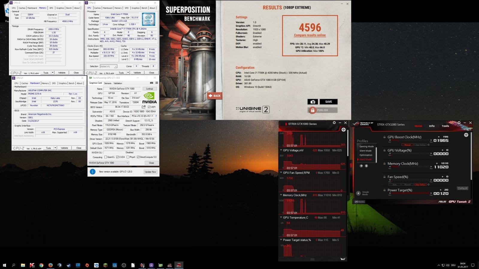This screenshot has height=269, width=479.
Task: Click the Power Target lock icon
Action: pos(384,190)
